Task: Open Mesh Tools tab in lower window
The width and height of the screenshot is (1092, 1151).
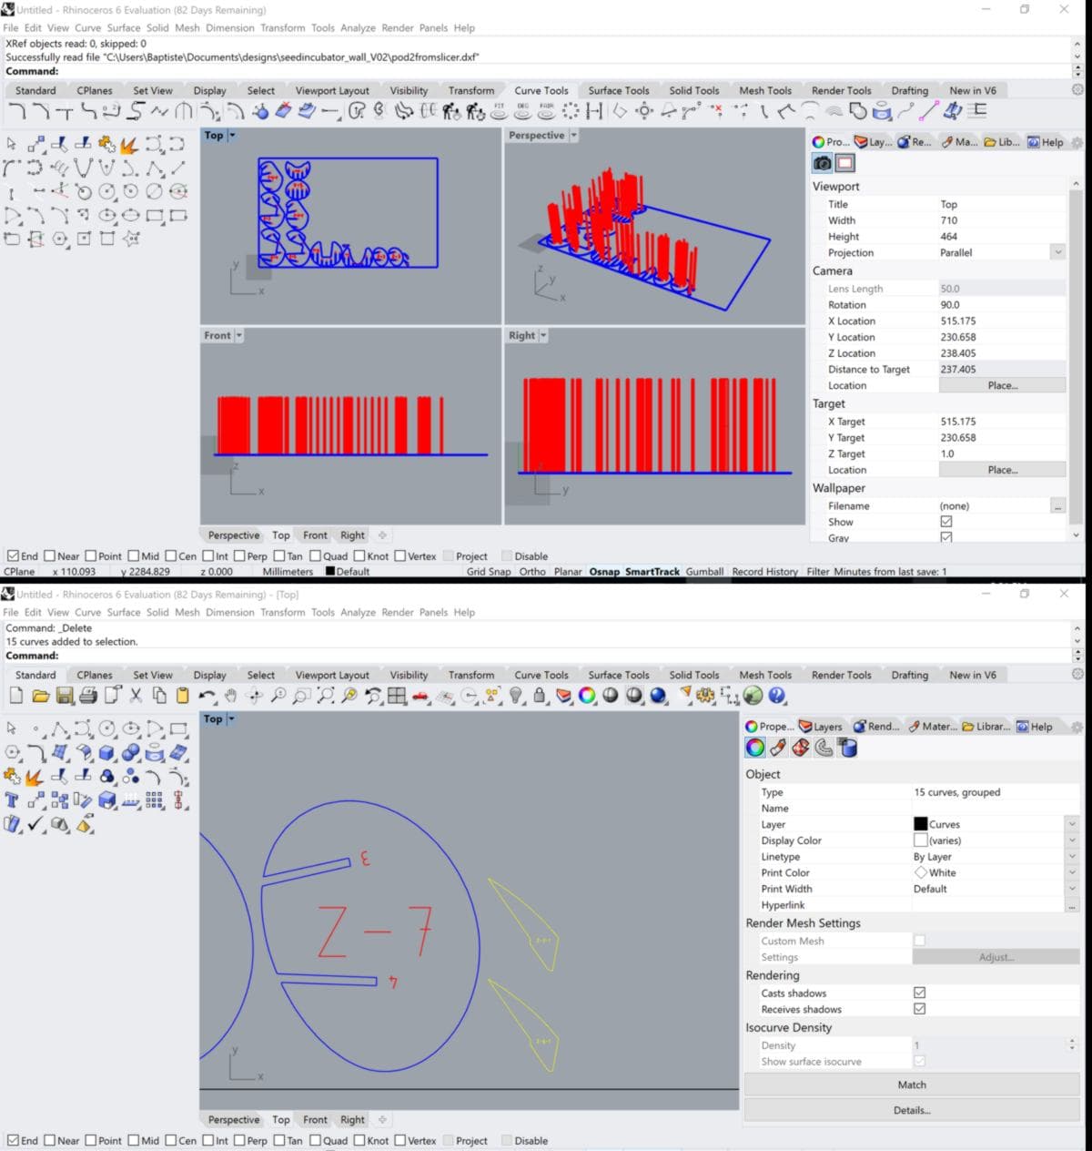Action: [x=765, y=675]
